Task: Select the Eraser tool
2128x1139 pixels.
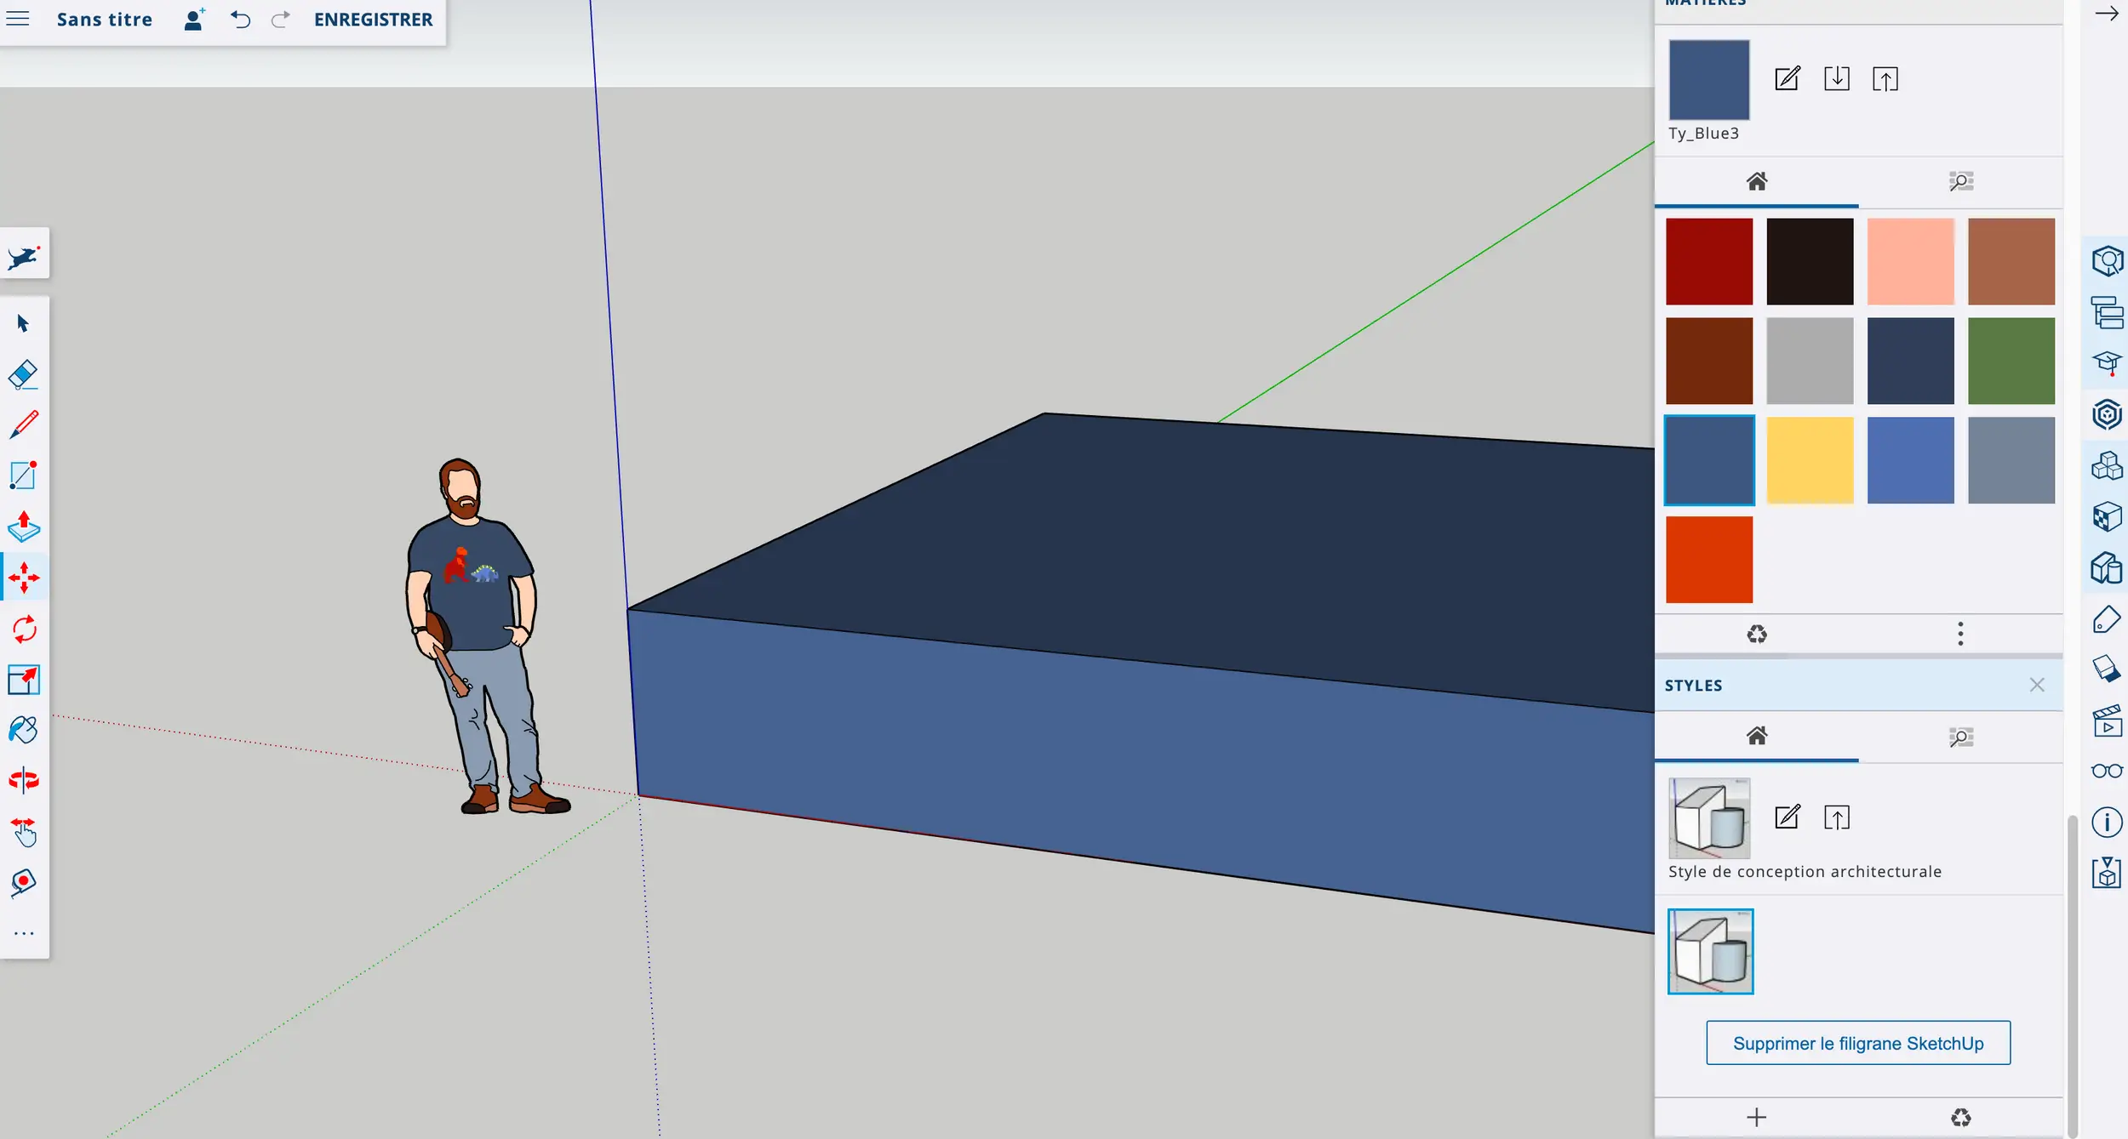Action: pyautogui.click(x=24, y=374)
